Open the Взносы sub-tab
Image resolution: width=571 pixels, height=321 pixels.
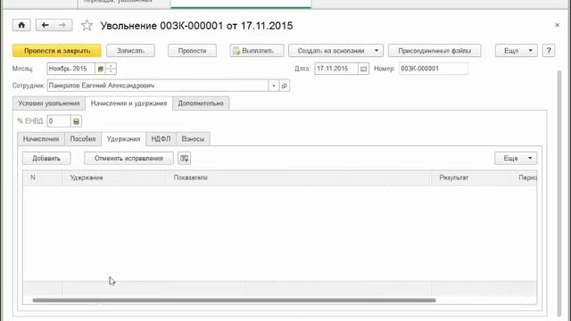pyautogui.click(x=193, y=139)
